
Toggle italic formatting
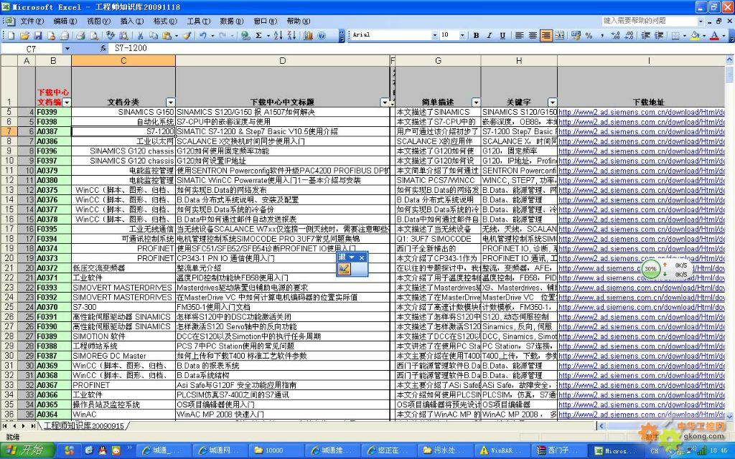click(x=489, y=35)
